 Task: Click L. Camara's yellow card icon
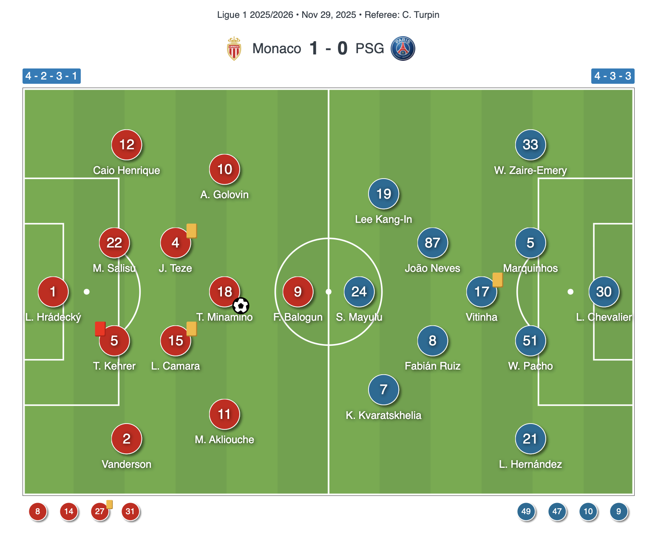[191, 328]
